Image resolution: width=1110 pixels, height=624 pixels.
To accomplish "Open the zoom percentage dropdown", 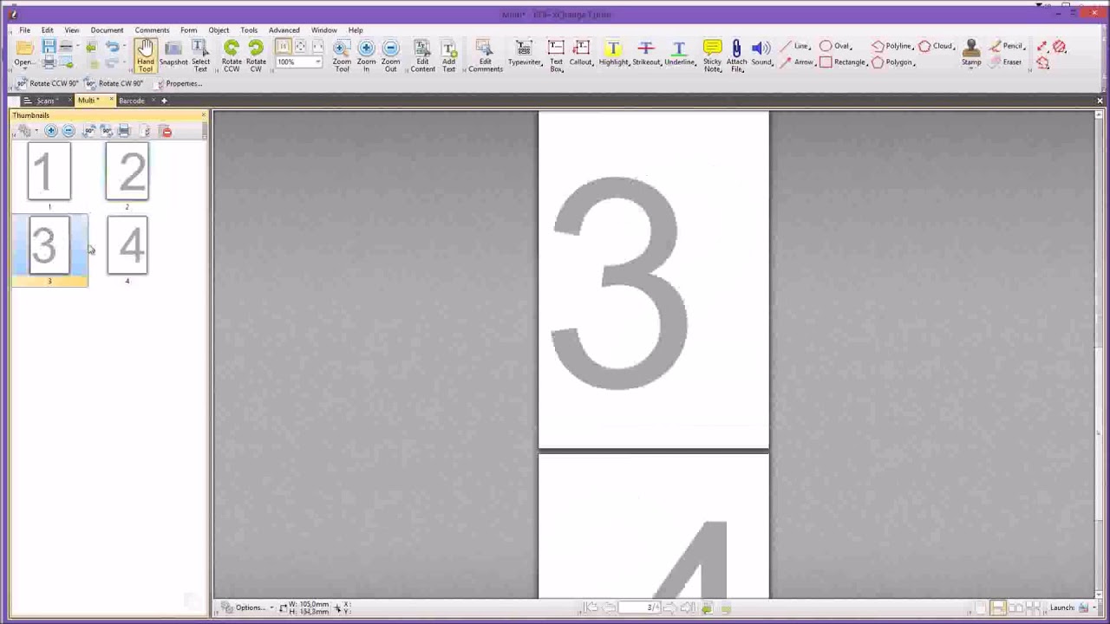I will pyautogui.click(x=317, y=62).
